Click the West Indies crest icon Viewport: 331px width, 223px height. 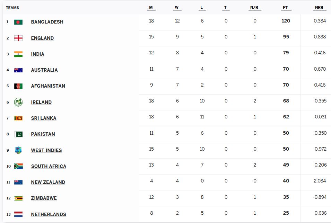tap(18, 150)
